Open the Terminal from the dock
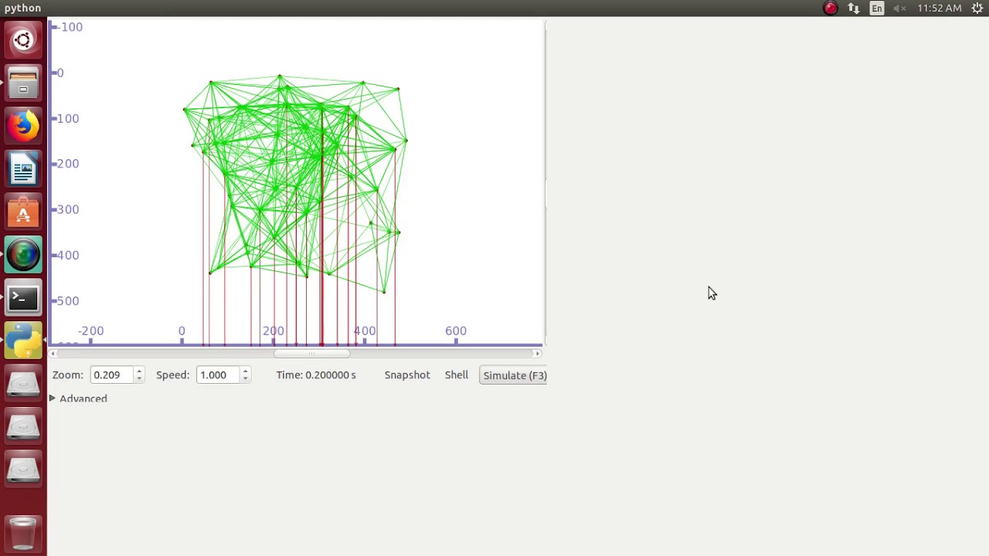The height and width of the screenshot is (556, 989). coord(23,298)
